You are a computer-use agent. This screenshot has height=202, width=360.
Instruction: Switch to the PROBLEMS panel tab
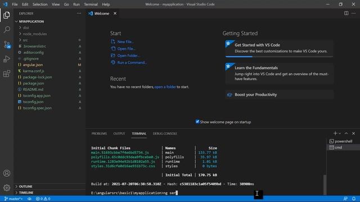99,134
